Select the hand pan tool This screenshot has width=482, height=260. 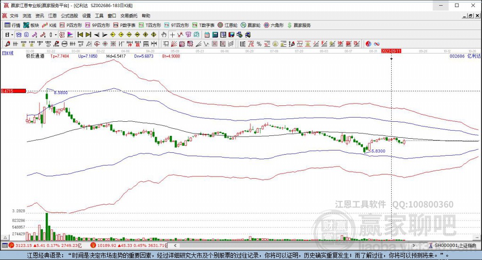tap(164, 35)
